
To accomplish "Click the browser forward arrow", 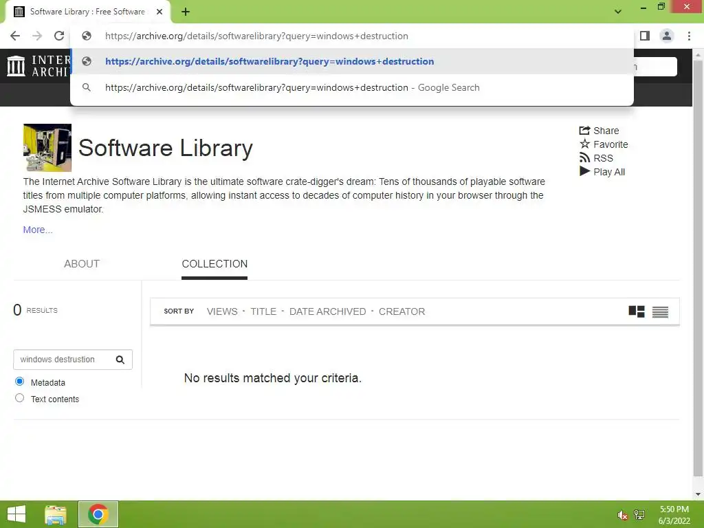I will 37,36.
